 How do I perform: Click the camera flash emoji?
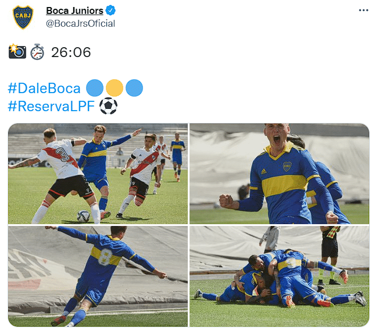[17, 51]
